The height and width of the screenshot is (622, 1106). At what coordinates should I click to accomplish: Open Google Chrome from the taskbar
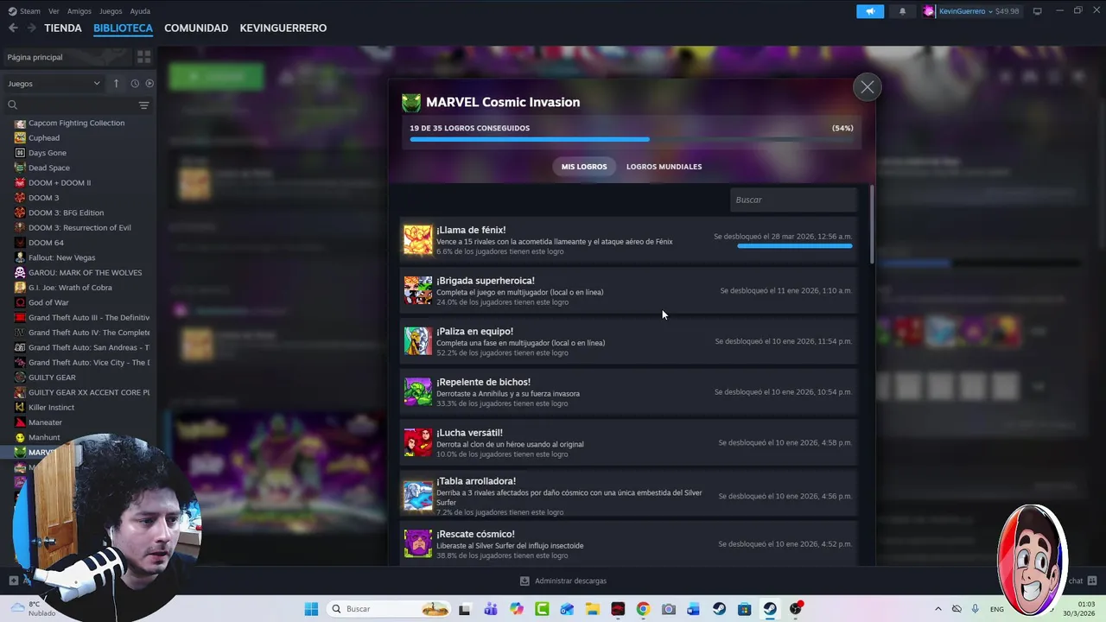coord(643,609)
